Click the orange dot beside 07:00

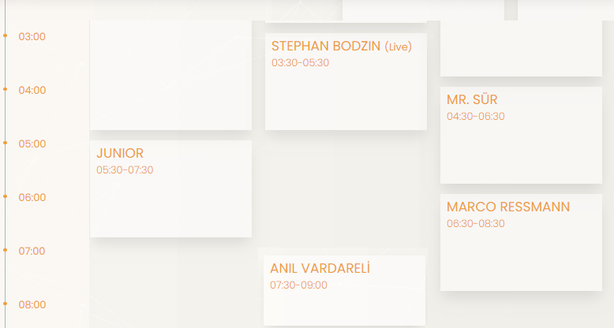[5, 250]
